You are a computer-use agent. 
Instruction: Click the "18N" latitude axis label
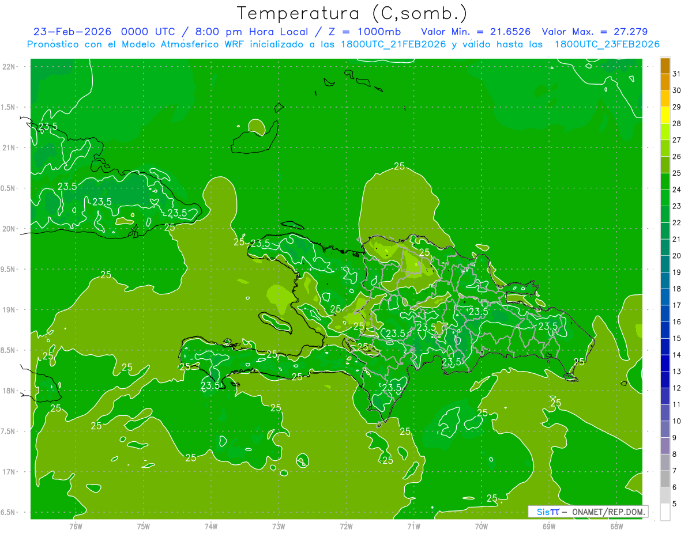pyautogui.click(x=9, y=391)
